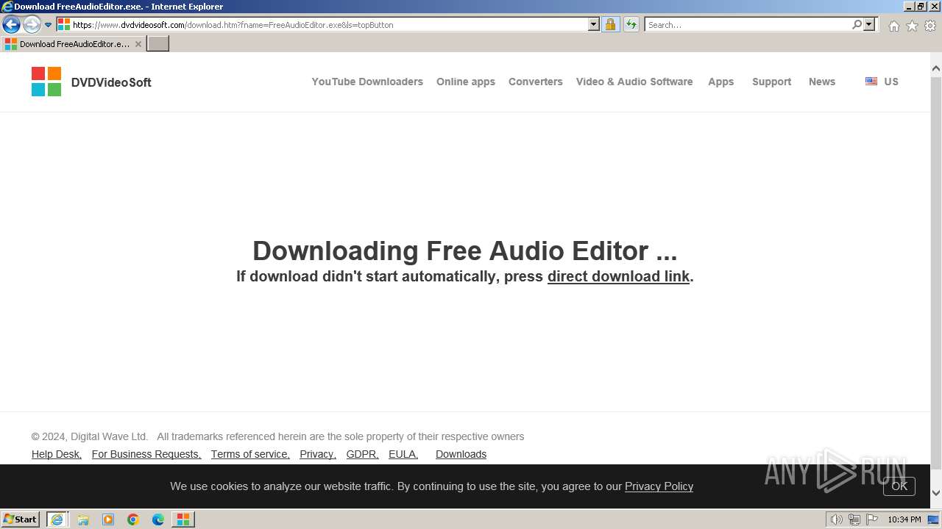Click Internet Explorer taskbar icon

(57, 519)
